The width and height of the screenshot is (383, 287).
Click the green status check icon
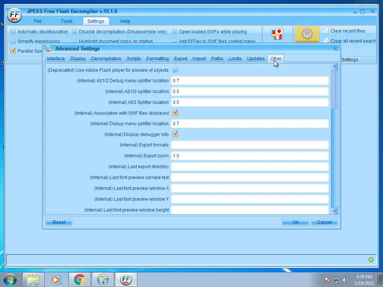point(371,259)
